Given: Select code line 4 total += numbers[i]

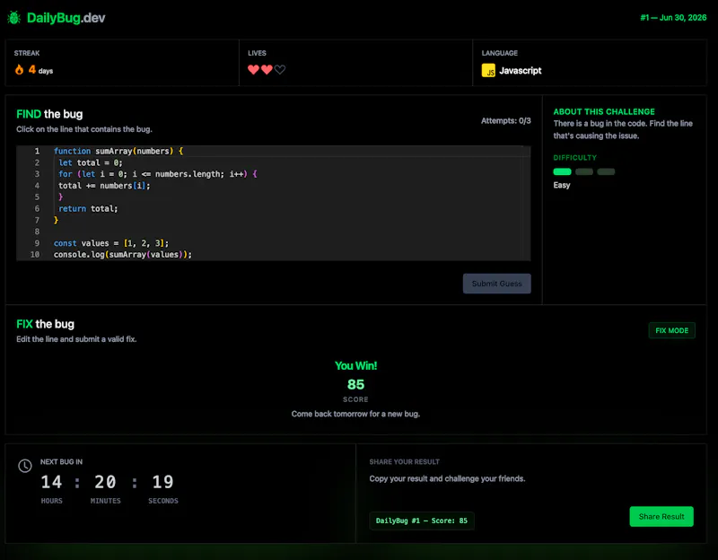Looking at the screenshot, I should click(274, 186).
